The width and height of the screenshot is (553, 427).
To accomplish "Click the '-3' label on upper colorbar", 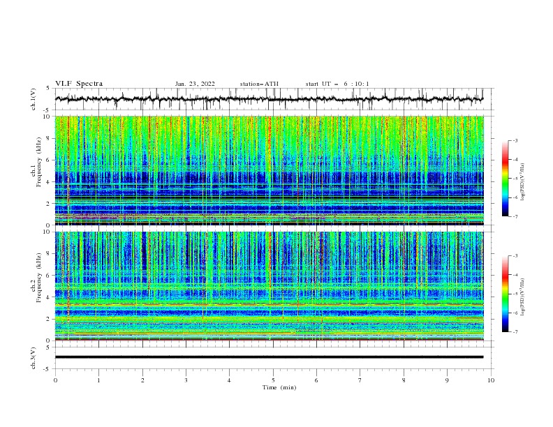I will pos(515,140).
